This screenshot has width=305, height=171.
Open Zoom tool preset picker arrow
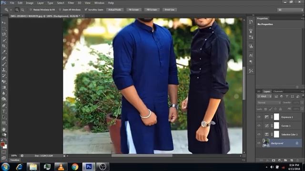tap(11, 9)
